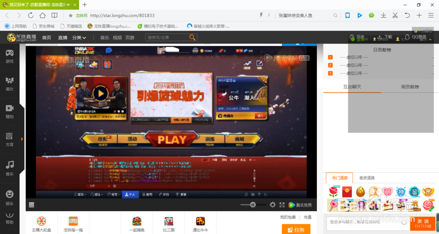Image resolution: width=439 pixels, height=234 pixels.
Task: Click the 发送 send button
Action: pyautogui.click(x=423, y=223)
